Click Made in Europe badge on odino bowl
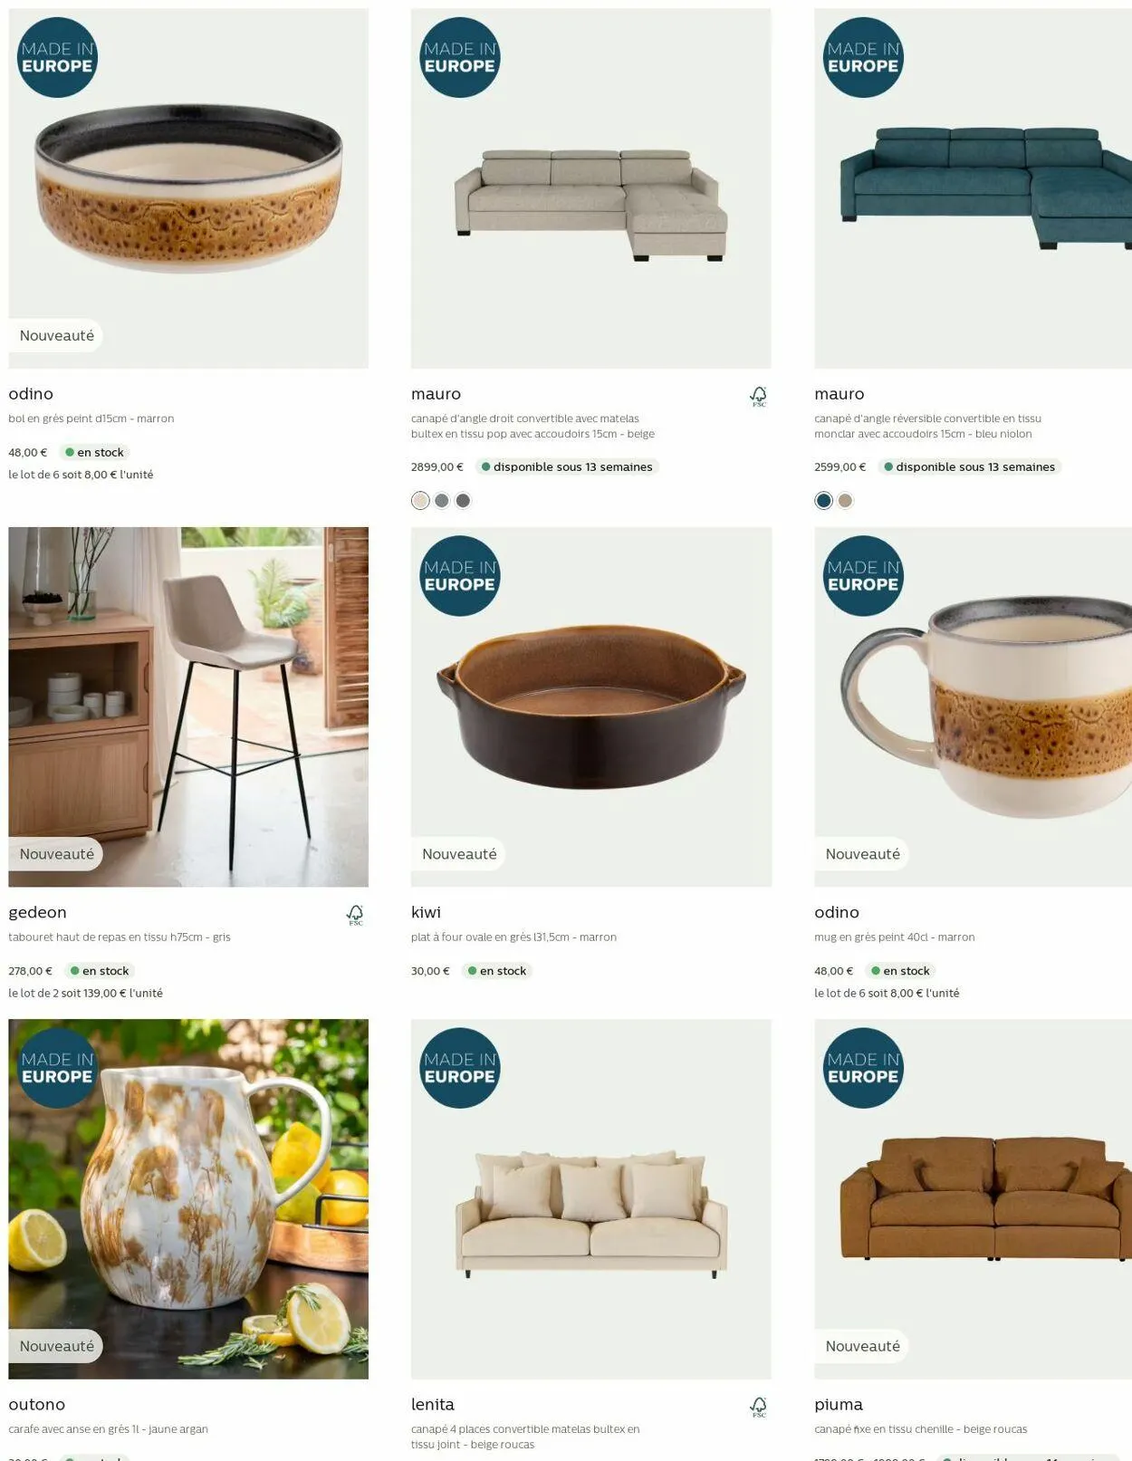 57,57
